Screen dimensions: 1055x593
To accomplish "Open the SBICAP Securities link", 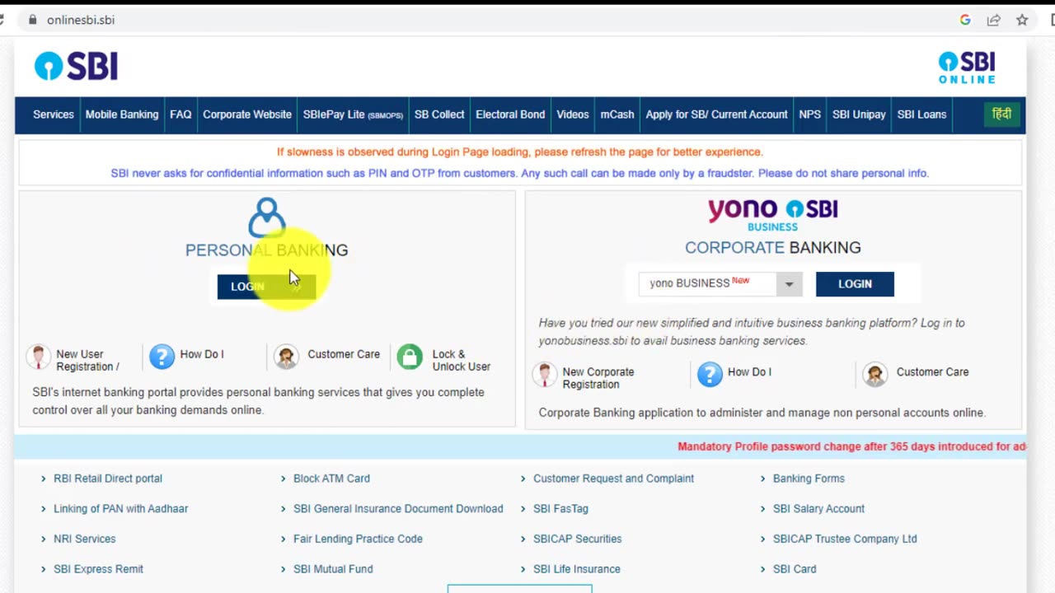I will point(577,539).
